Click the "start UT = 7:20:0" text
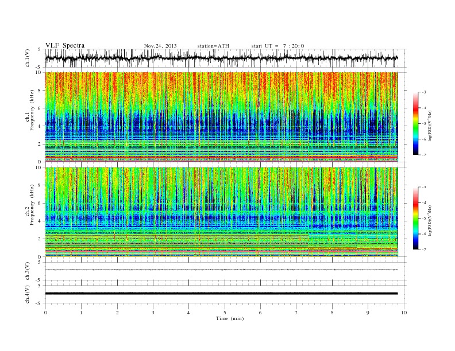The width and height of the screenshot is (455, 351). [x=277, y=46]
